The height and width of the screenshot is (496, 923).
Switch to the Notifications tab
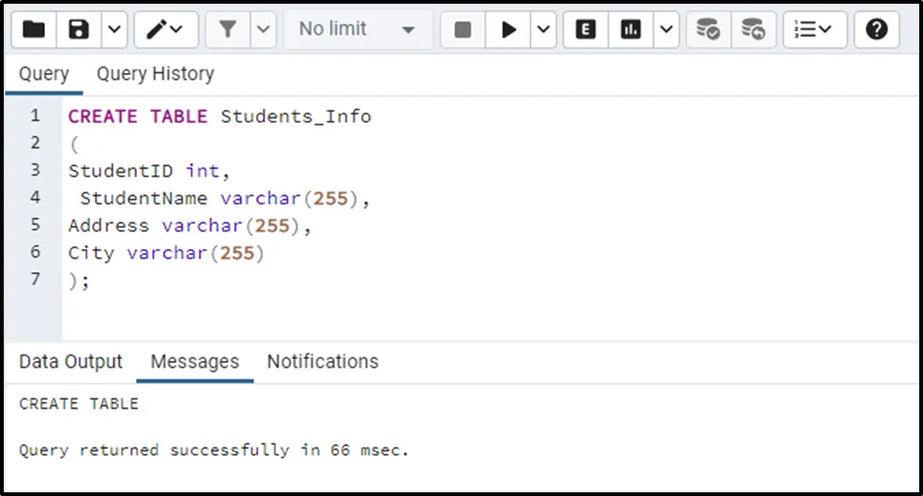tap(322, 362)
